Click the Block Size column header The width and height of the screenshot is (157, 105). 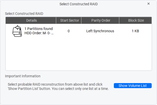[x=136, y=20]
